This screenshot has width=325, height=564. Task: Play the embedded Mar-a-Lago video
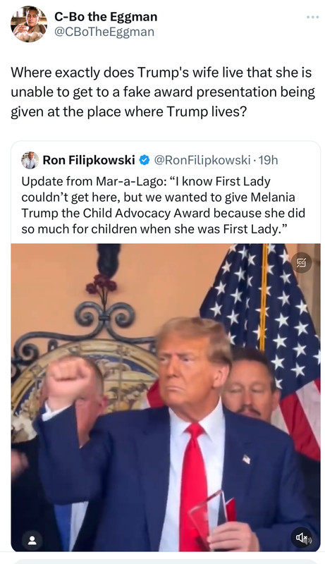coord(166,398)
